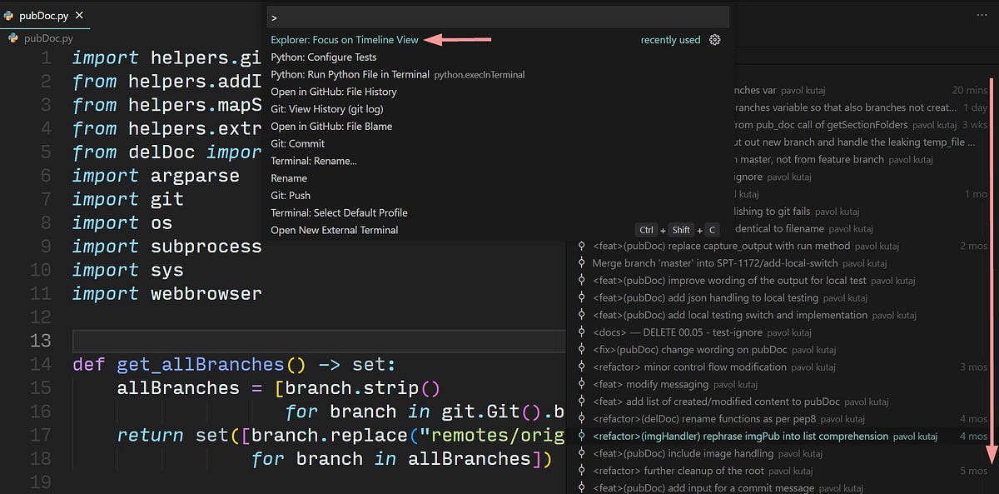Click the commit icon next to "<refactor> further cleanup"
Screen dimensions: 999x494
click(x=580, y=471)
